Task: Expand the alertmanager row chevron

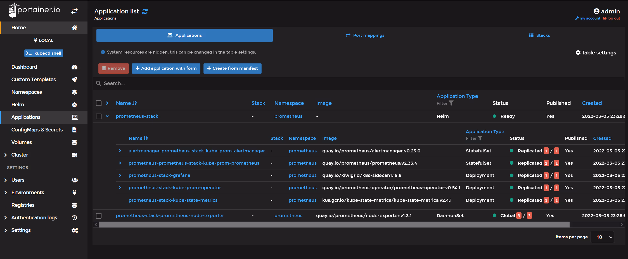Action: [x=120, y=151]
